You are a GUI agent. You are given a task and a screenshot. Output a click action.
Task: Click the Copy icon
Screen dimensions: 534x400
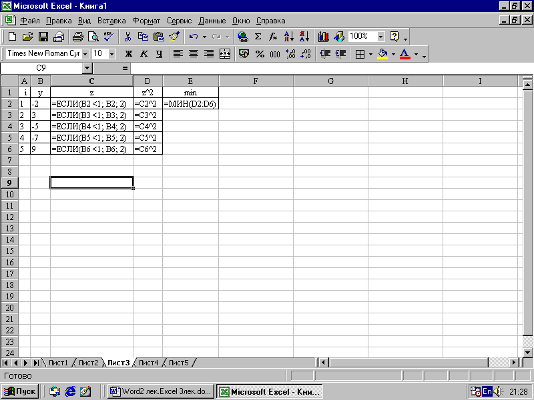[143, 37]
